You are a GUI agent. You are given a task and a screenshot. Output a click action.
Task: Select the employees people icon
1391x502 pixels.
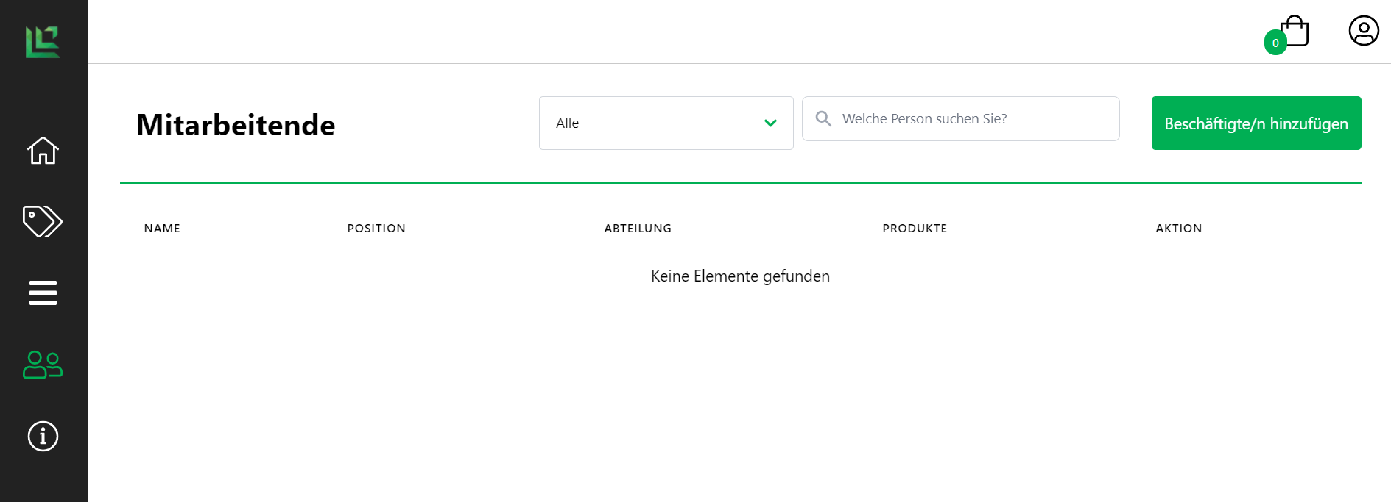click(43, 365)
